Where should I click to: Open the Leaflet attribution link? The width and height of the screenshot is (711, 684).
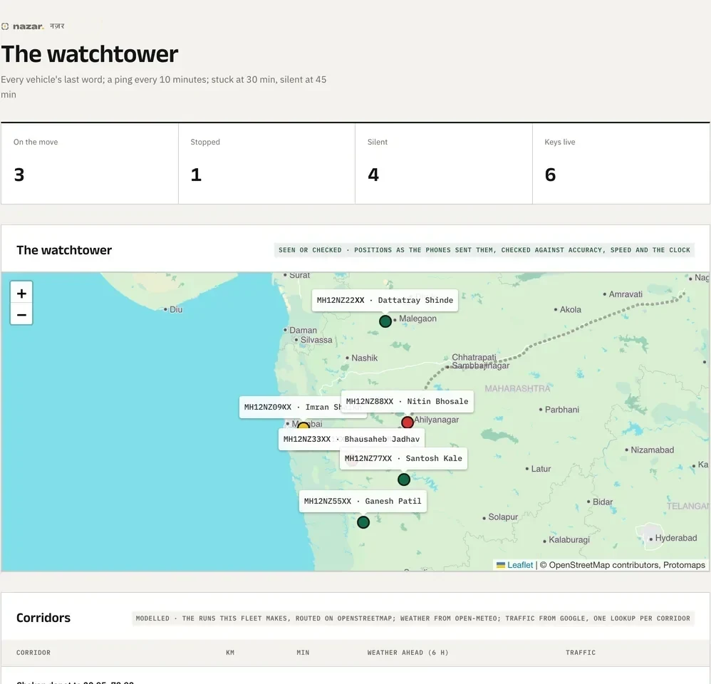tap(519, 565)
